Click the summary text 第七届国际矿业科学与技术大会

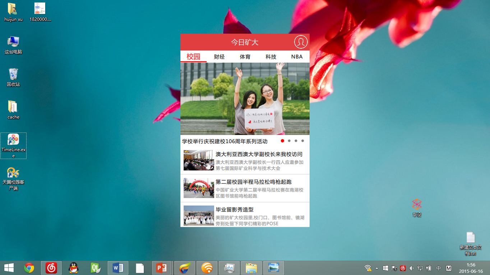[x=248, y=168]
